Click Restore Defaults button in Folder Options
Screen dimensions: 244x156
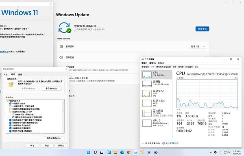[x=54, y=138]
